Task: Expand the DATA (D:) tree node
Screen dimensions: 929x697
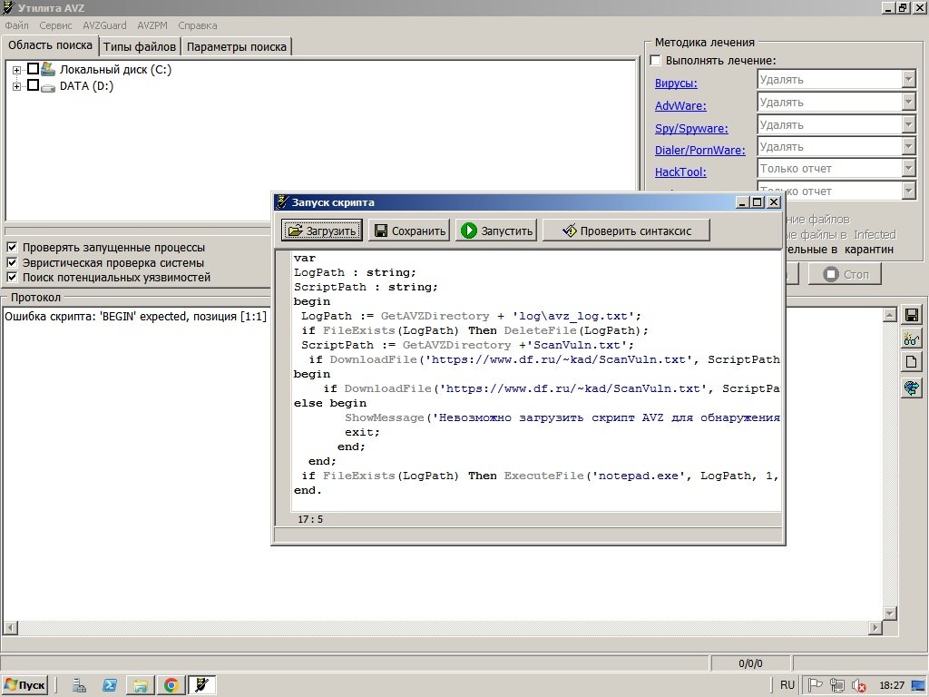Action: [16, 86]
